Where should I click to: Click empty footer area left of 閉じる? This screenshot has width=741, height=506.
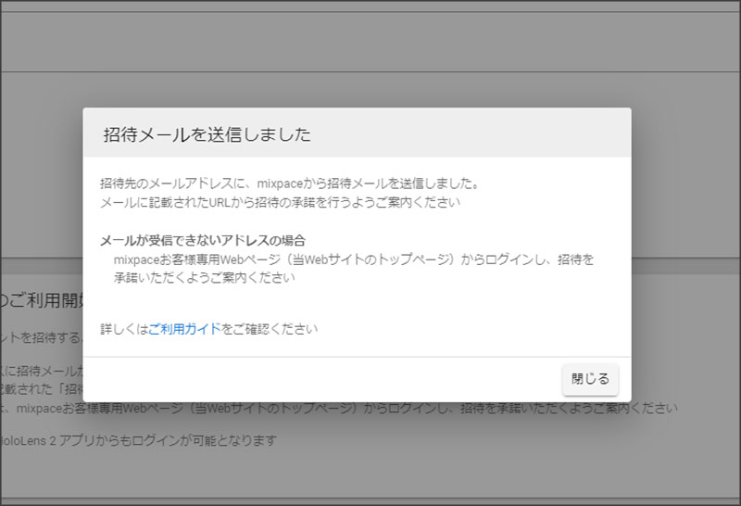point(324,379)
